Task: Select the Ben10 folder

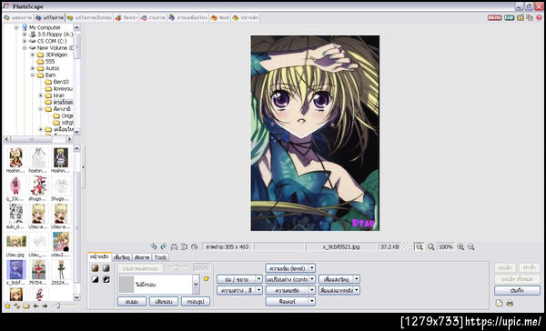Action: (x=61, y=82)
